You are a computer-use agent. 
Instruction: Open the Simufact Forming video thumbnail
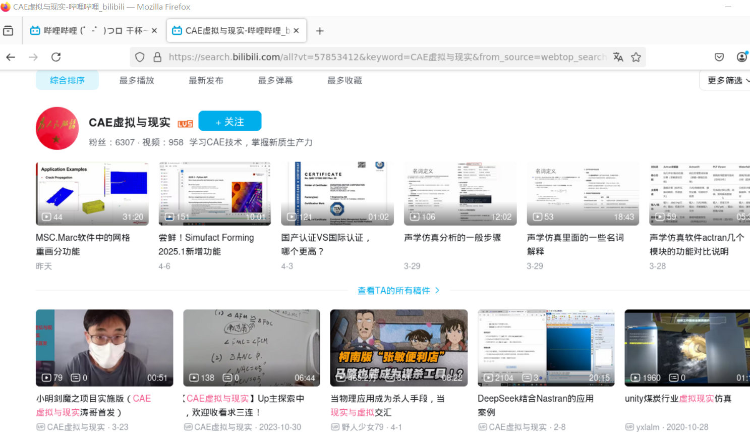point(215,194)
